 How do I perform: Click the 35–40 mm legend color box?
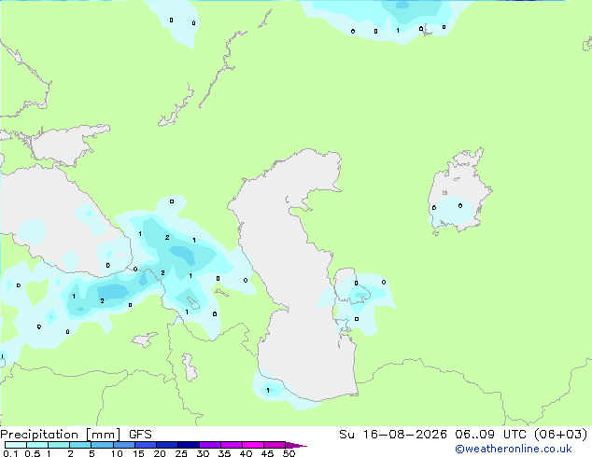pyautogui.click(x=231, y=445)
